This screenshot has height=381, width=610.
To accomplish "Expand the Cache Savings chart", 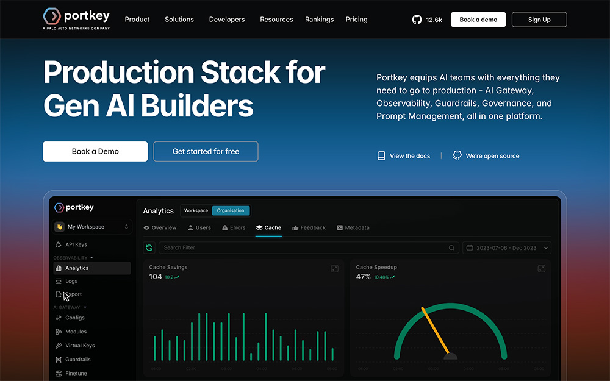I will (334, 269).
